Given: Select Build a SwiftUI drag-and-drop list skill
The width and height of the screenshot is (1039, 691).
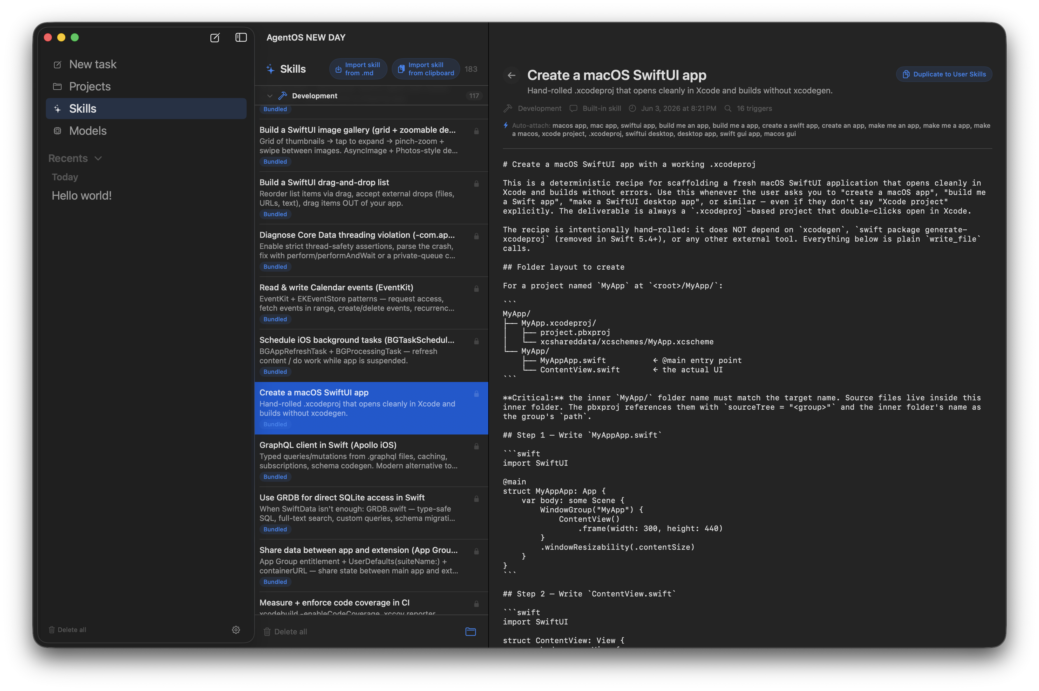Looking at the screenshot, I should (371, 198).
